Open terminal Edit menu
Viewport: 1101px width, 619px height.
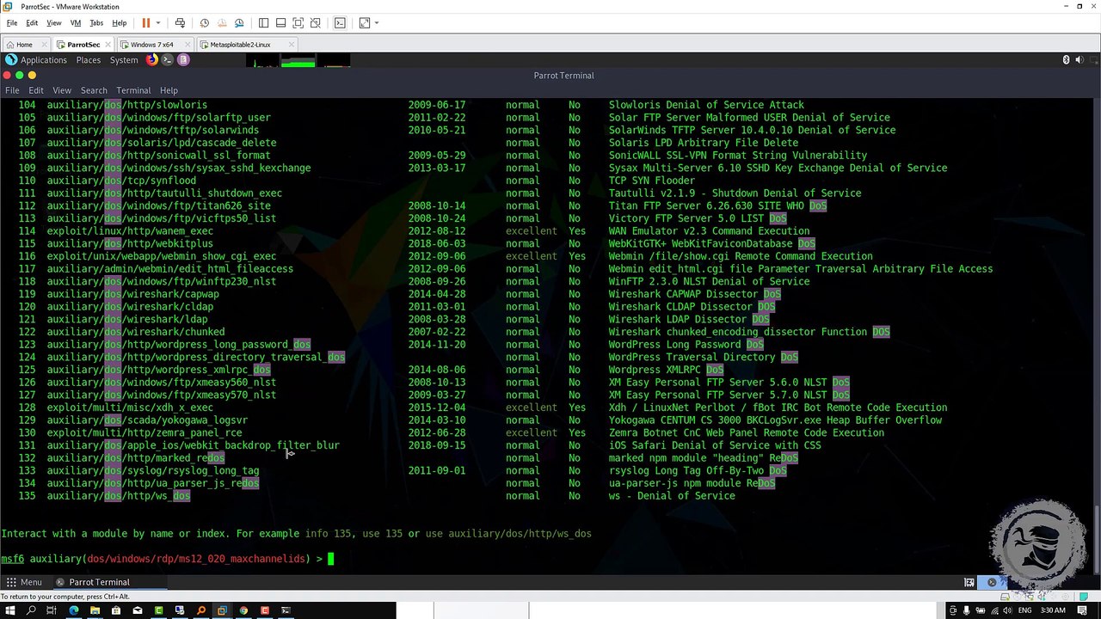coord(36,90)
